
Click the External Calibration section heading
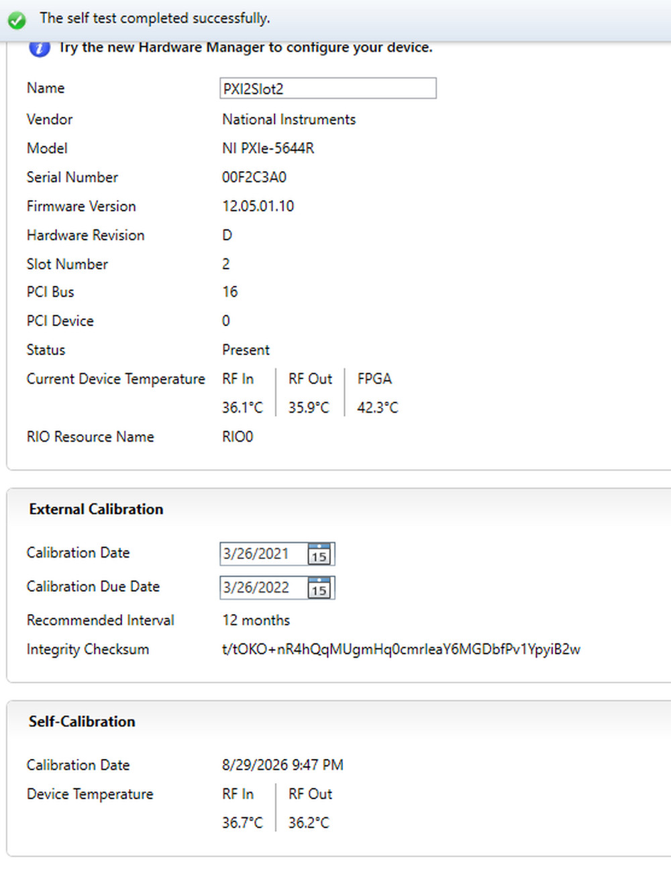pyautogui.click(x=96, y=509)
